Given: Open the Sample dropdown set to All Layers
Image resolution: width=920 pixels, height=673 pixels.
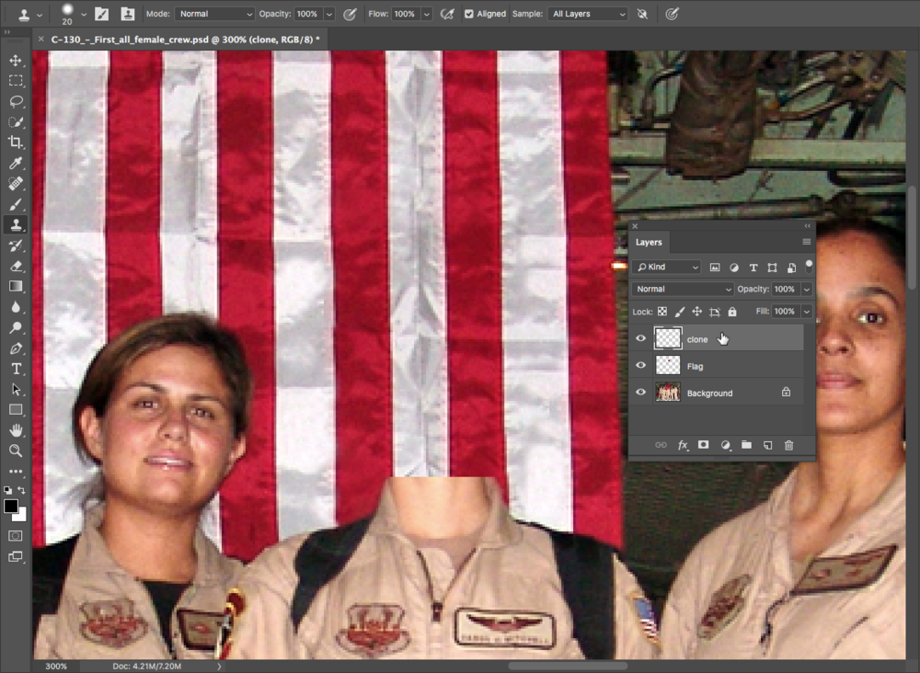Looking at the screenshot, I should click(588, 14).
